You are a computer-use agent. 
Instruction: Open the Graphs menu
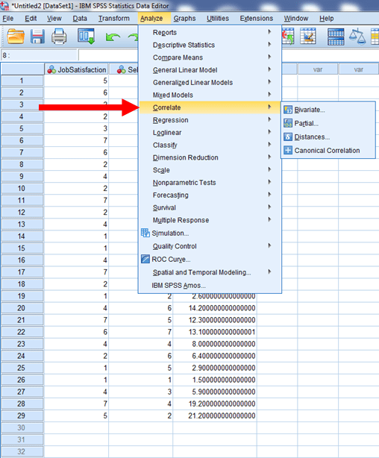tap(184, 19)
